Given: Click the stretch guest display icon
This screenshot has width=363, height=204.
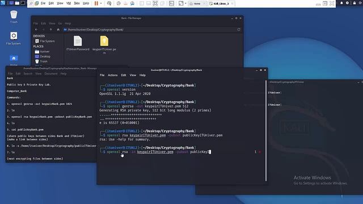Looking at the screenshot, I should pos(181,3).
